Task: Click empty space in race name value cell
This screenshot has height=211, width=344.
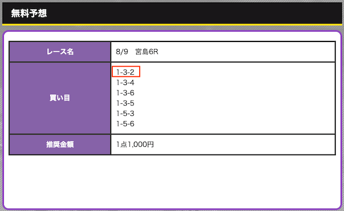Action: point(246,52)
